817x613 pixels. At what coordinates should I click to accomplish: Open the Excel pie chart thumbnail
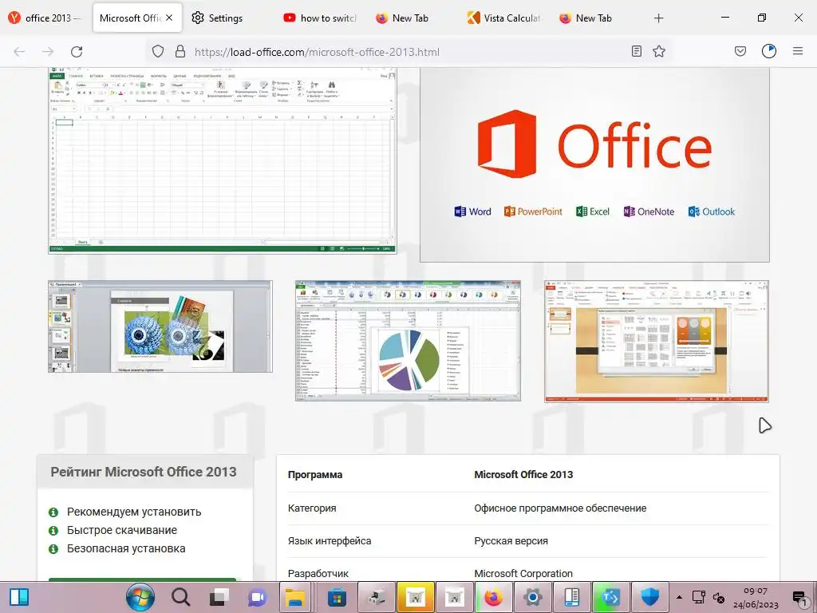coord(408,341)
